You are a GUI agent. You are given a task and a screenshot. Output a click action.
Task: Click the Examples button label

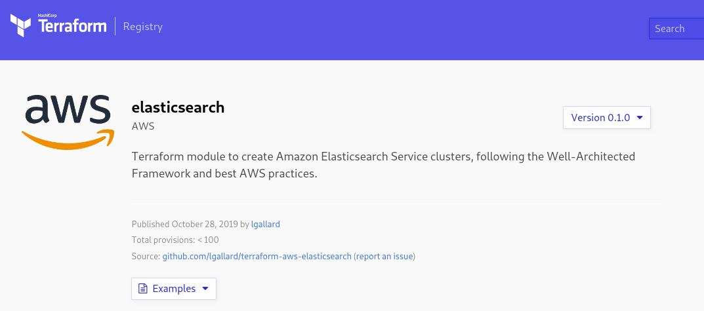[x=175, y=289]
